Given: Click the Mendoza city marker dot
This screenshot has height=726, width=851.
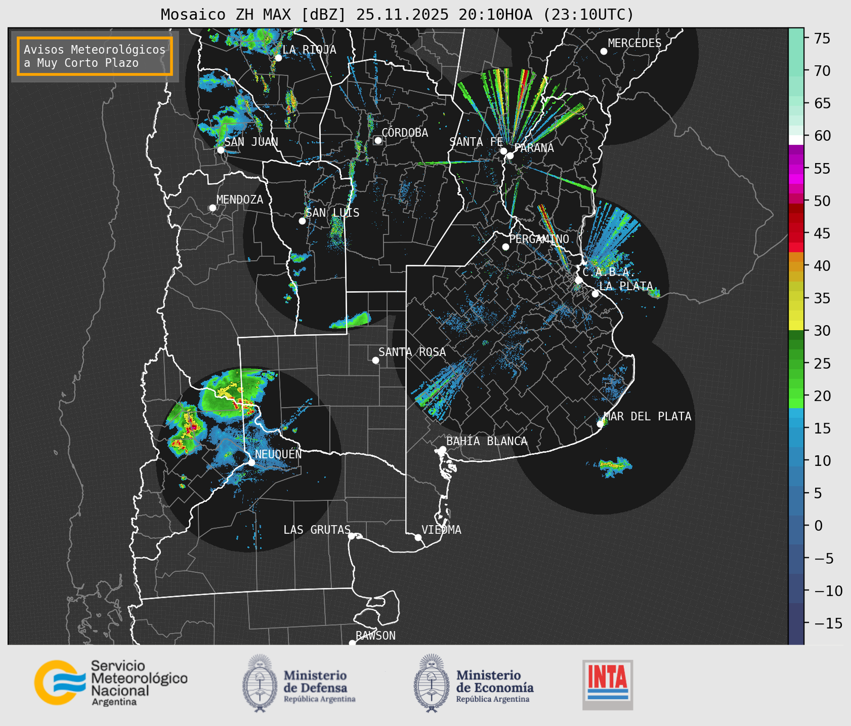Looking at the screenshot, I should pos(212,208).
